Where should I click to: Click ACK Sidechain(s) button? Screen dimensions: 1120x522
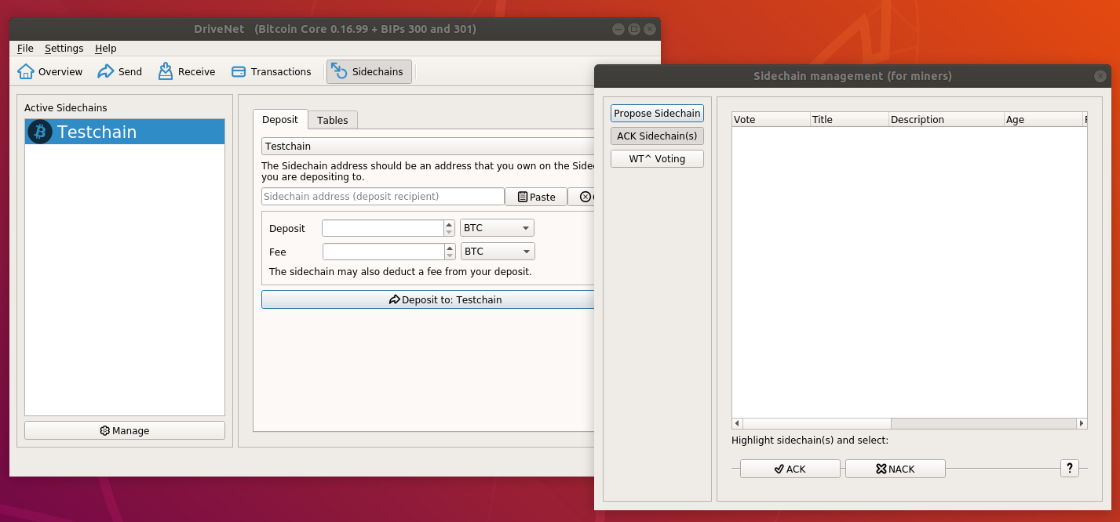pyautogui.click(x=657, y=136)
